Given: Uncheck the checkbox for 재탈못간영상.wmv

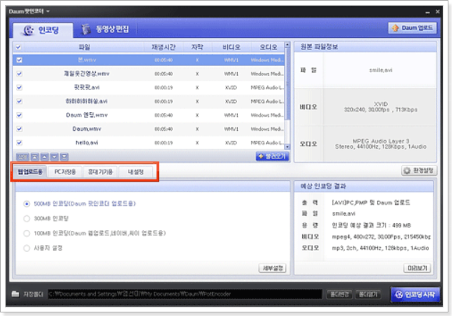Looking at the screenshot, I should [19, 74].
